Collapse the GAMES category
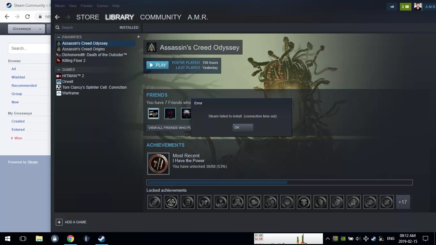 click(x=59, y=70)
